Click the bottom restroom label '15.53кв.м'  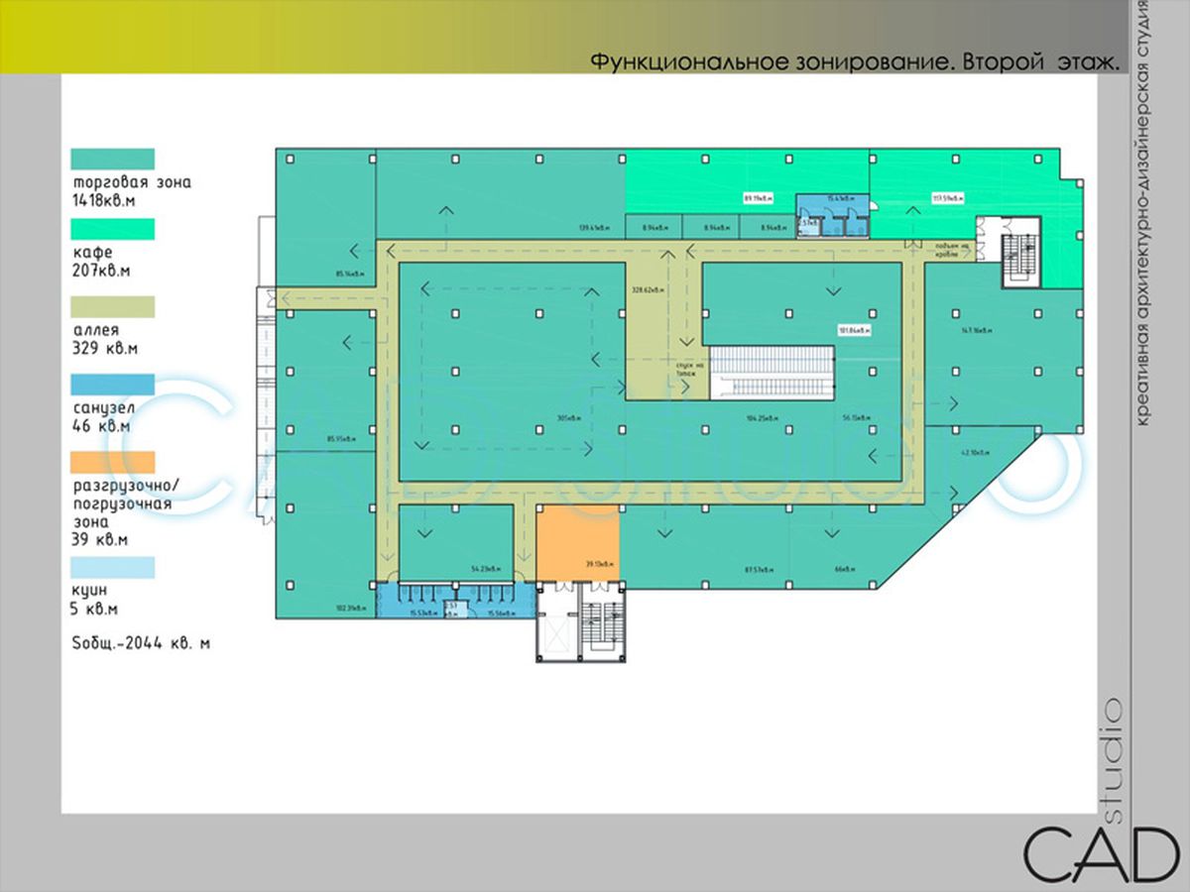coord(424,613)
